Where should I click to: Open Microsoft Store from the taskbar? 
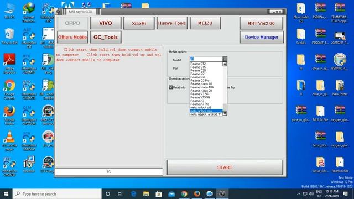(x=159, y=194)
